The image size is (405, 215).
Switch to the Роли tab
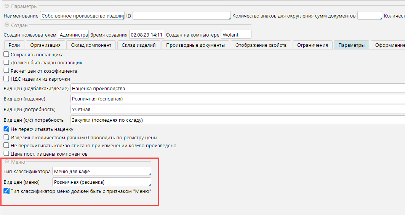[x=14, y=45]
